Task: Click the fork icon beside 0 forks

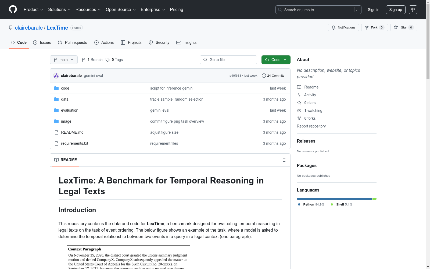Action: pyautogui.click(x=299, y=118)
